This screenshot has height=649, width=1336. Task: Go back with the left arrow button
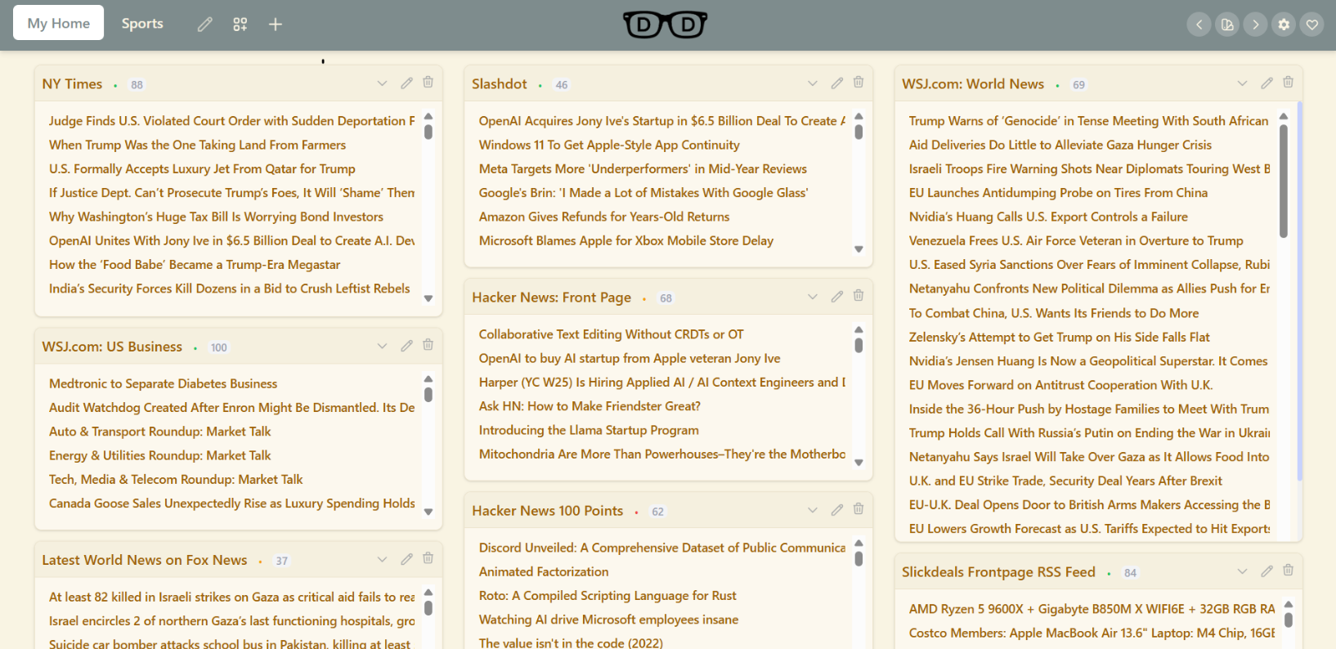1199,25
